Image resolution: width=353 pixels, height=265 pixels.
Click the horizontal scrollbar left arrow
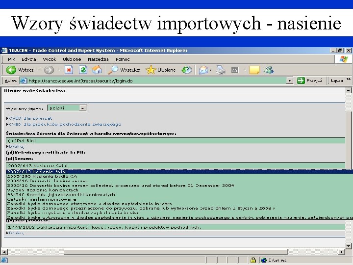[x=4, y=252]
